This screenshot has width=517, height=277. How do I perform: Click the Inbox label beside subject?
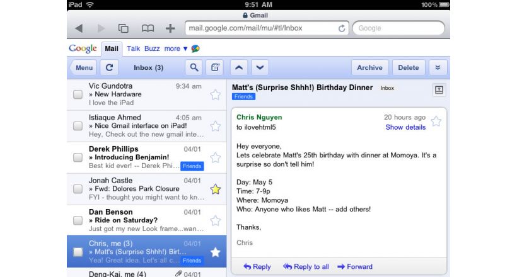(x=387, y=88)
